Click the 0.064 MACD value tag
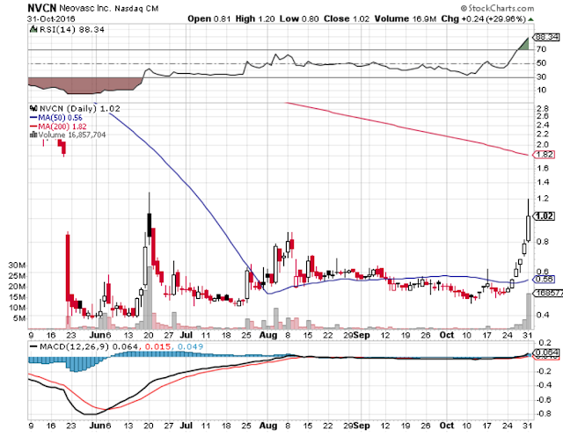The width and height of the screenshot is (563, 437). pos(545,353)
